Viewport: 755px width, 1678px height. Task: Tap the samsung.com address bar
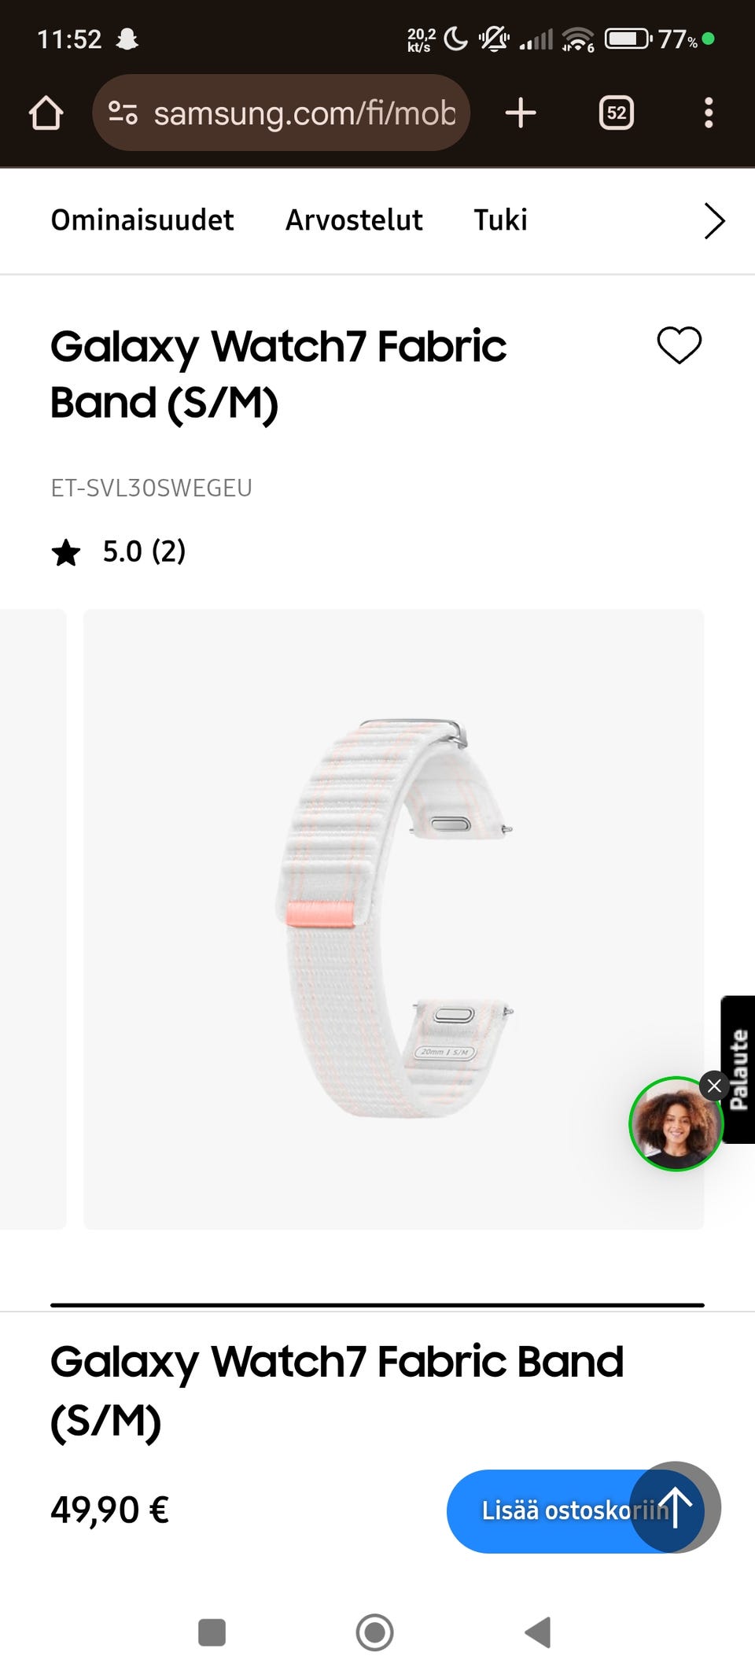(282, 112)
